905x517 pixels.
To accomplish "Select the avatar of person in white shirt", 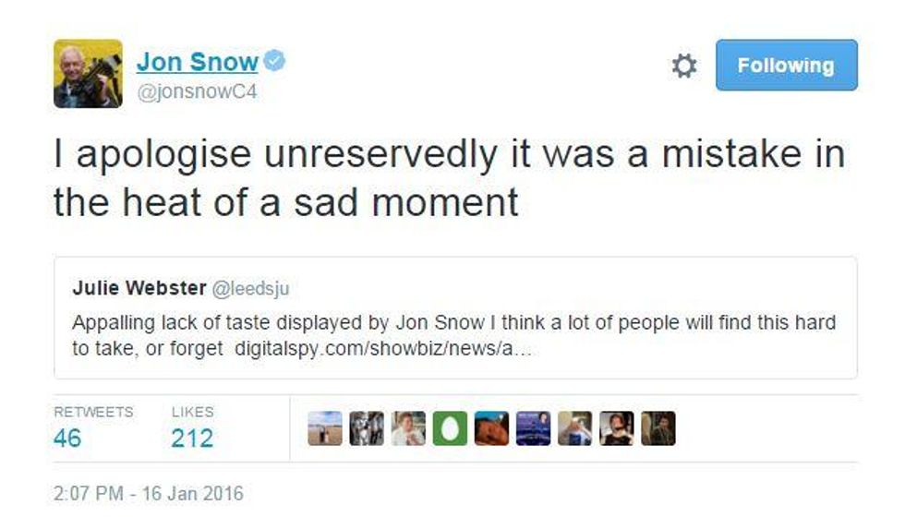I will pos(408,428).
